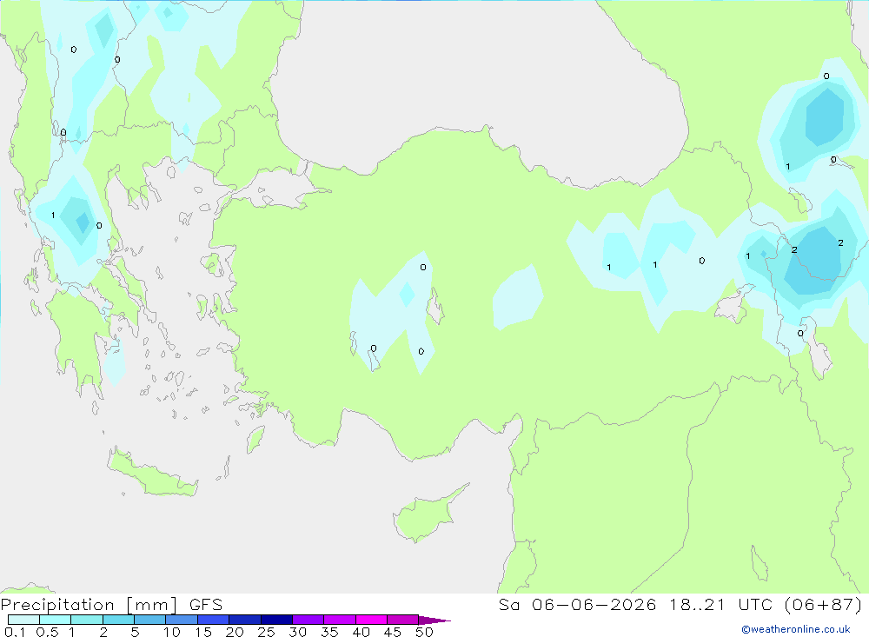Click the '15' legend scale label
Image resolution: width=869 pixels, height=637 pixels.
203,632
